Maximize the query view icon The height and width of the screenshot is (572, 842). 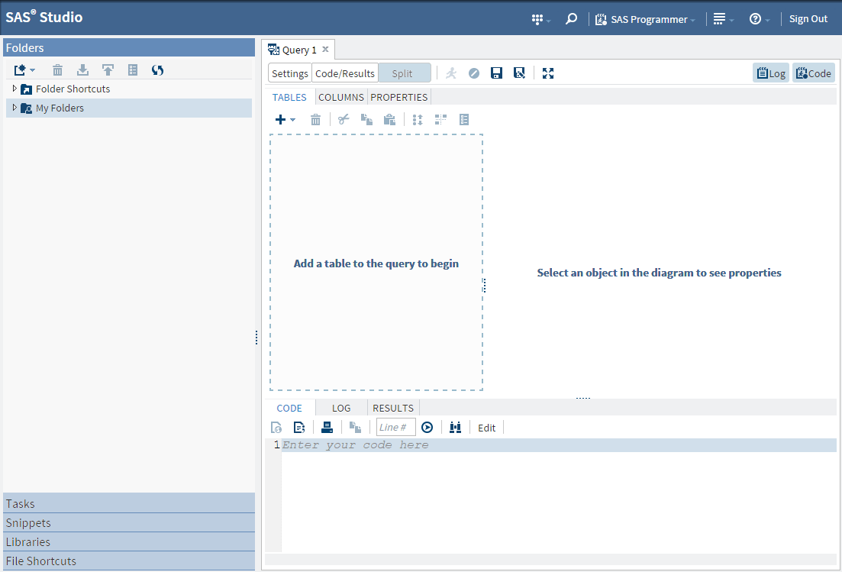pyautogui.click(x=548, y=73)
